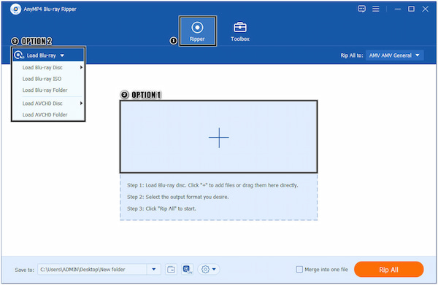Click the feedback chat icon
Screen dimensions: 438x285
tap(361, 9)
